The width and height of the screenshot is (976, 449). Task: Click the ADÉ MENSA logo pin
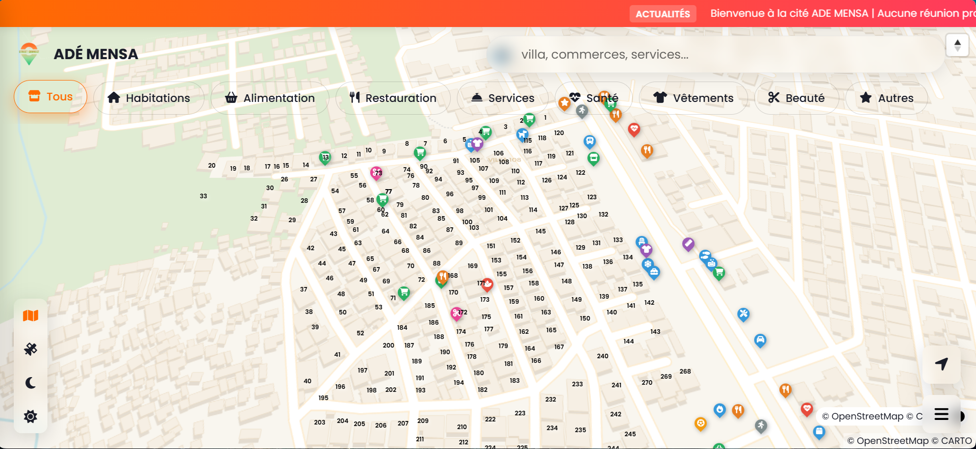click(29, 54)
